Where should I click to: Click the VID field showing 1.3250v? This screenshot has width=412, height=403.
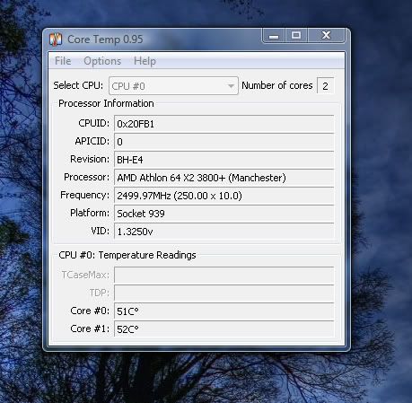coord(224,232)
